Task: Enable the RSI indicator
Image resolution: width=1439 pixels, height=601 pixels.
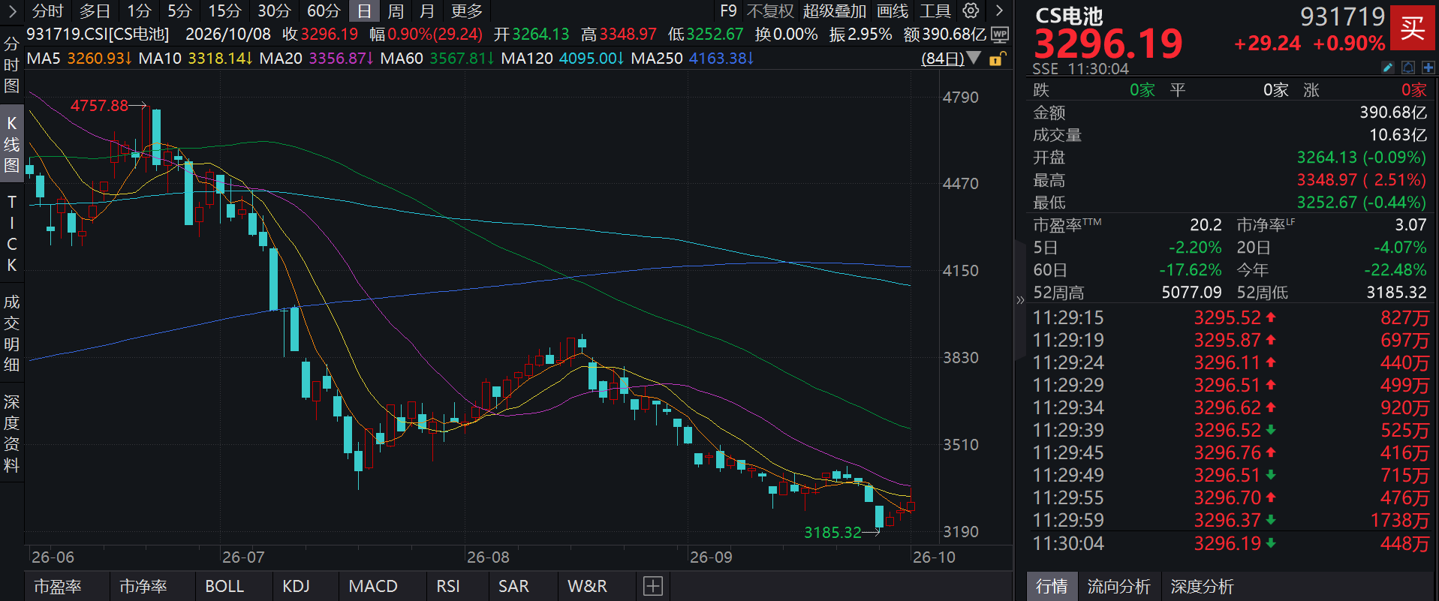Action: 448,586
